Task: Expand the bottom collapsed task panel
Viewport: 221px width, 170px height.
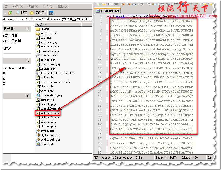Action: click(28, 96)
